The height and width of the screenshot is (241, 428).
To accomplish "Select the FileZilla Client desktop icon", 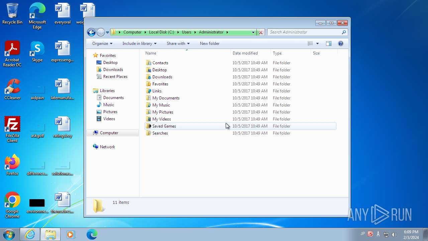I will click(x=12, y=130).
